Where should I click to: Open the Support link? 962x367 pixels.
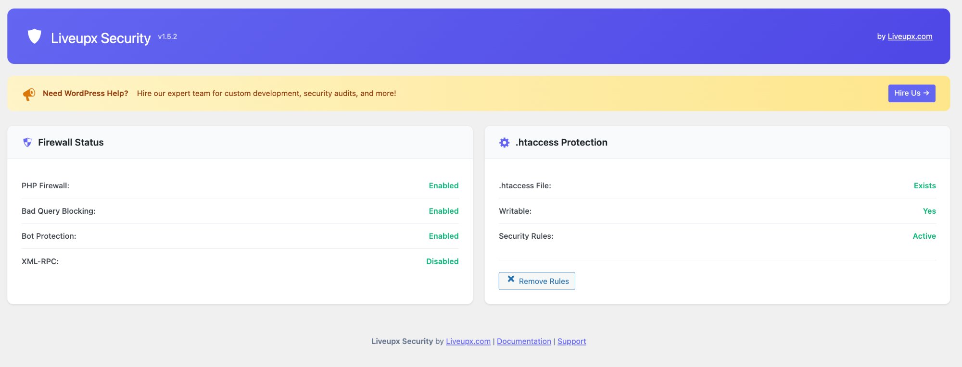(571, 341)
